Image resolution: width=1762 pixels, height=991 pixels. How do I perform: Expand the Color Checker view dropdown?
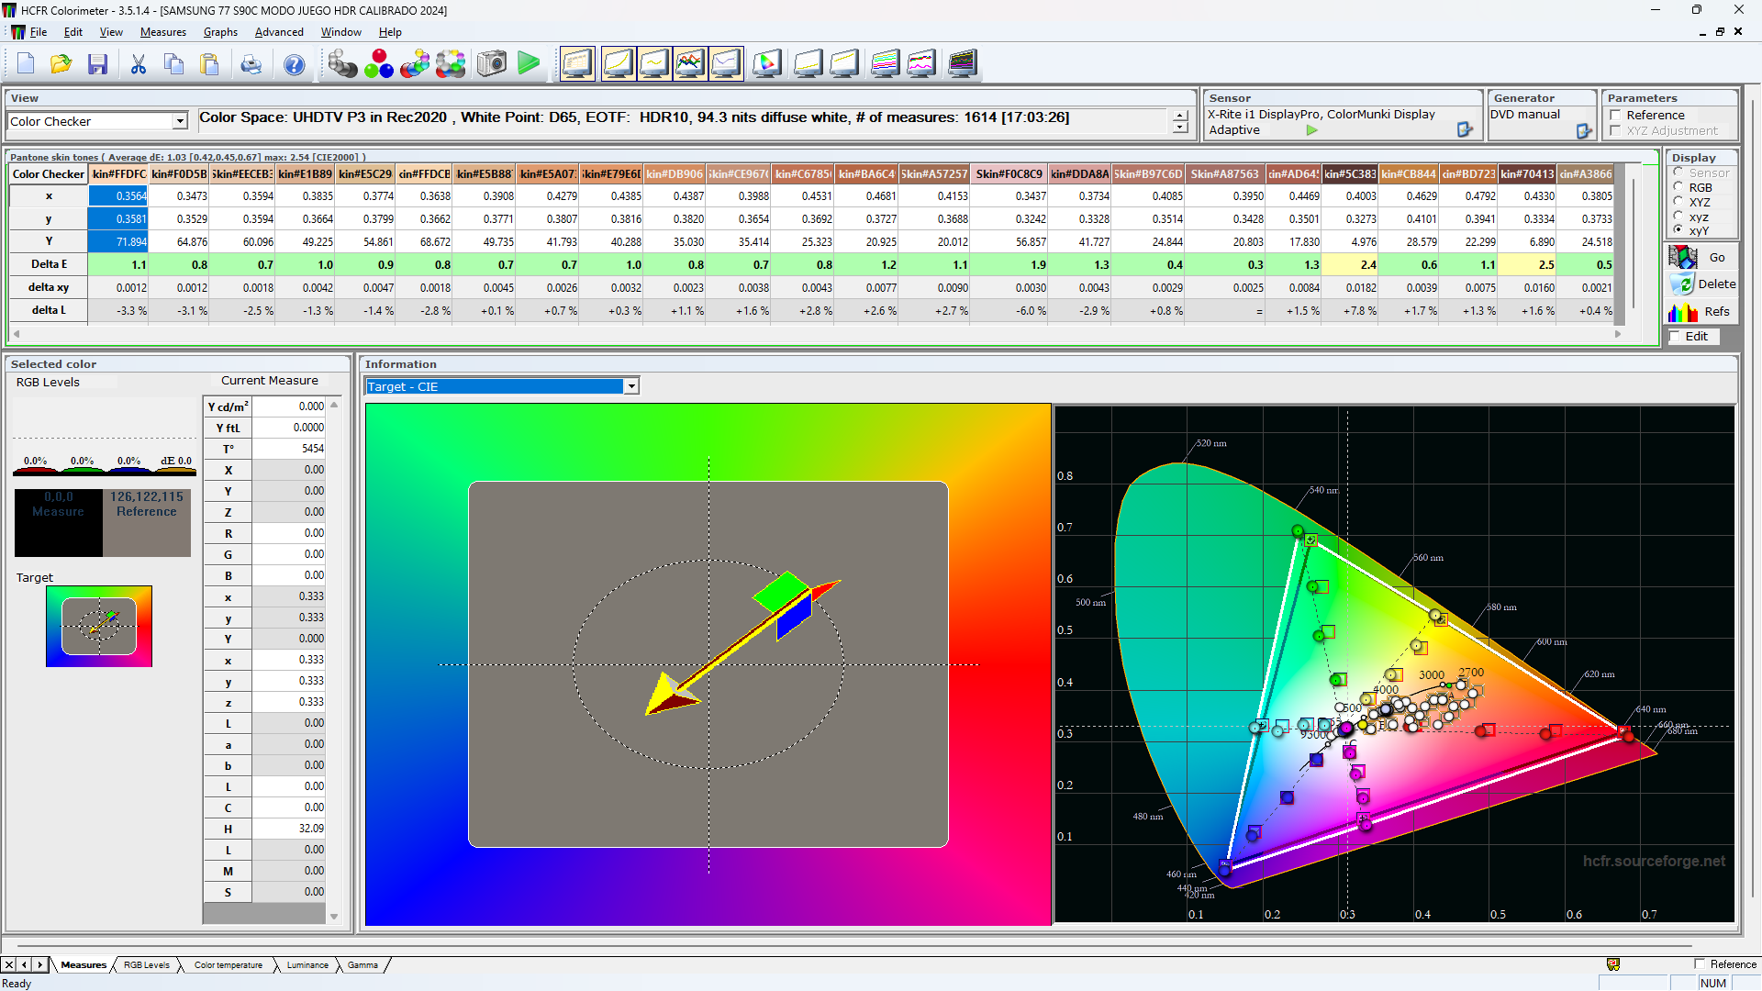coord(180,121)
